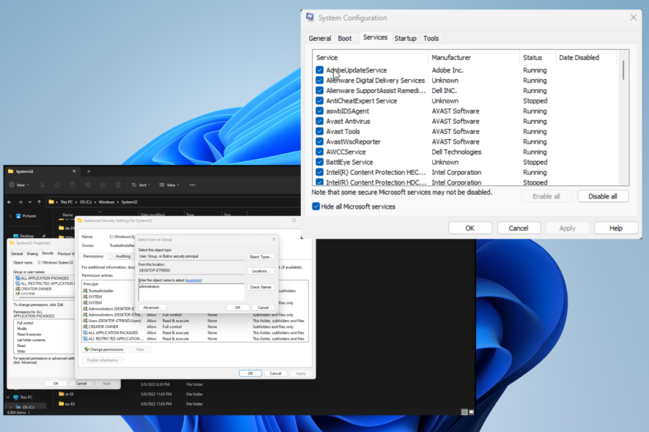The height and width of the screenshot is (432, 649).
Task: Click the Paste icon in File Explorer toolbar
Action: tap(73, 185)
